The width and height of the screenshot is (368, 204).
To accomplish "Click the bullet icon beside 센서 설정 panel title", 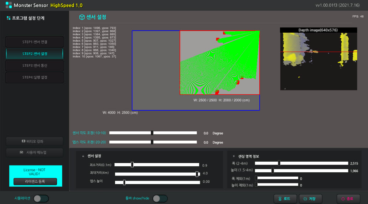I will (x=83, y=156).
